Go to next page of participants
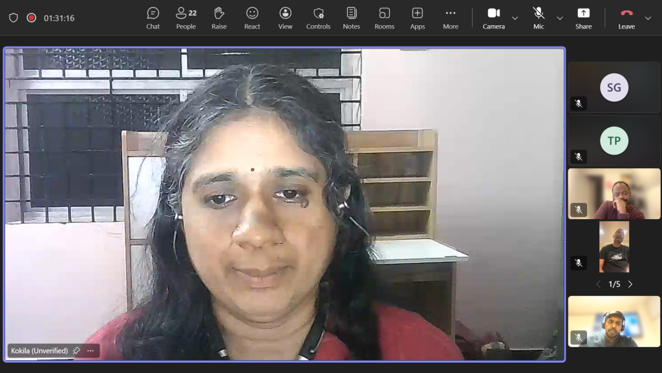The height and width of the screenshot is (373, 662). 630,284
